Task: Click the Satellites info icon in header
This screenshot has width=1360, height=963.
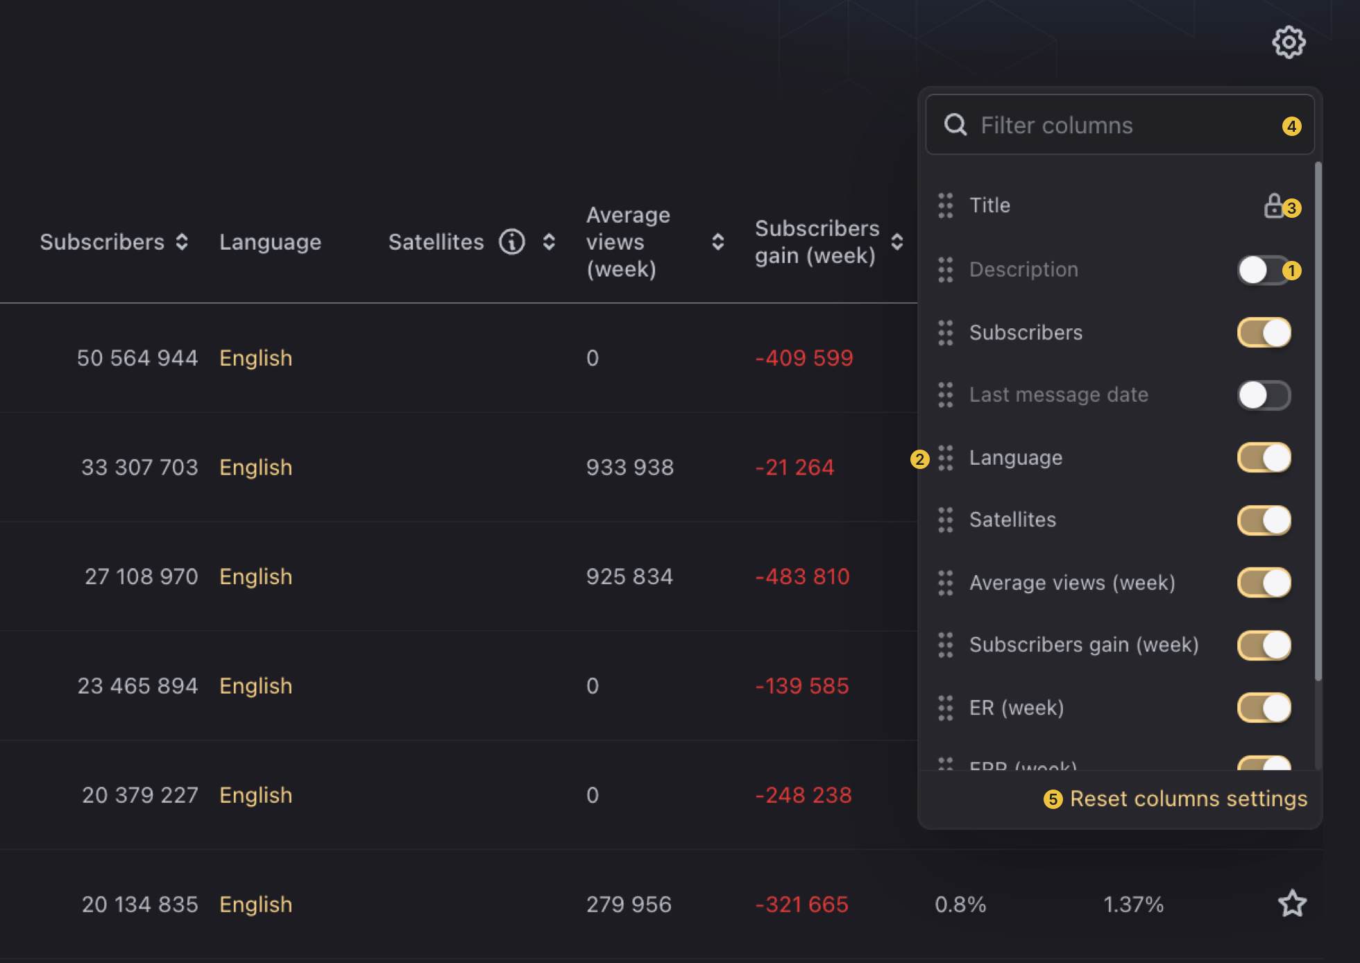Action: pos(512,241)
